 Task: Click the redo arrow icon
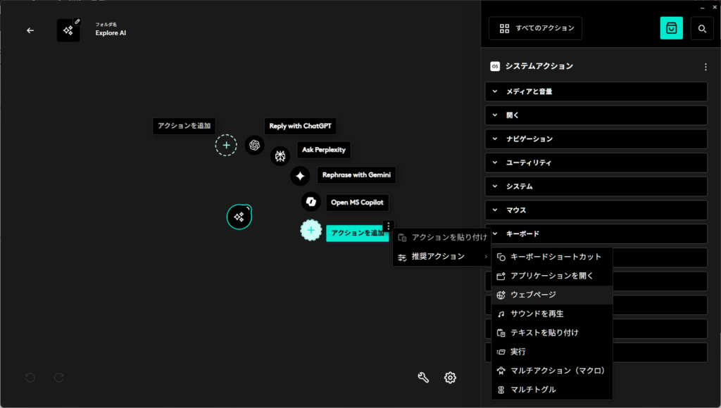tap(59, 378)
